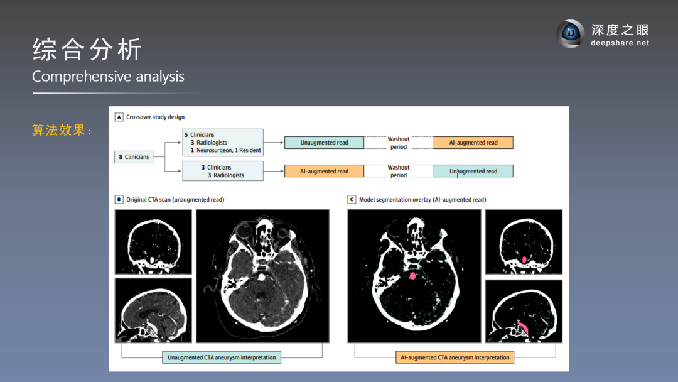Click the bottom-row teal Unaugmented read box
Screen dimensions: 678x382
click(x=473, y=171)
